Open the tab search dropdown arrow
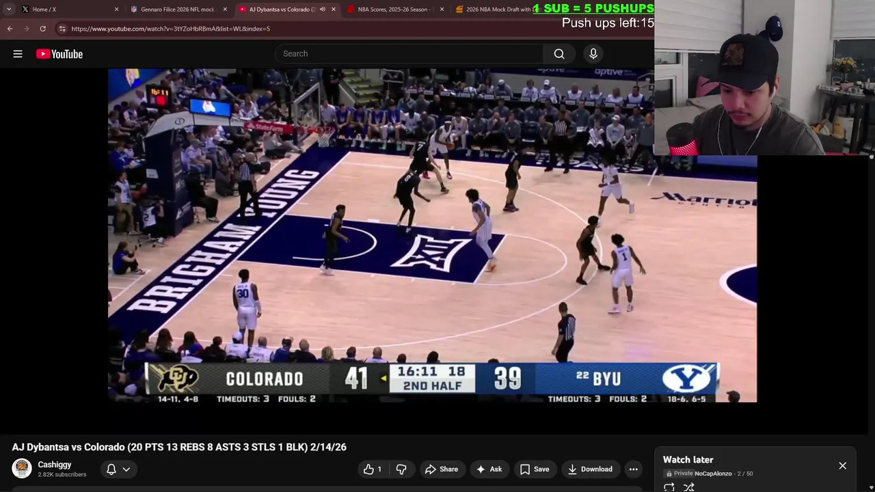This screenshot has height=492, width=875. 9,9
